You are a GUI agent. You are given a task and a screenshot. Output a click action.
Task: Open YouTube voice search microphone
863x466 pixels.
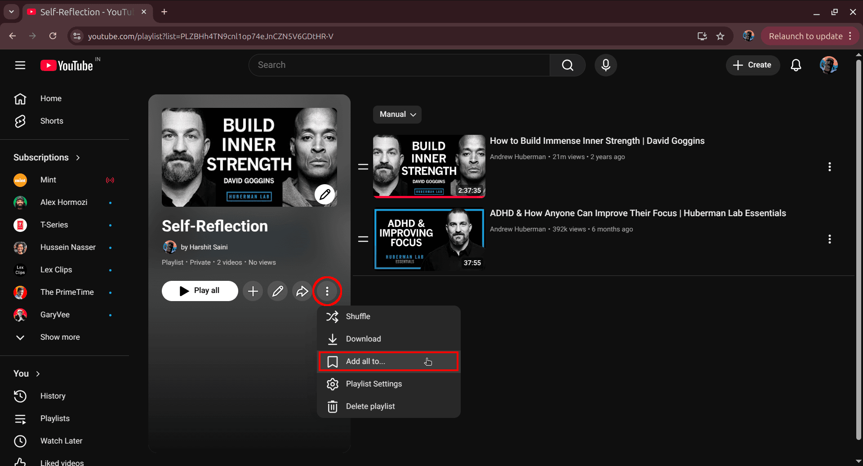[605, 65]
